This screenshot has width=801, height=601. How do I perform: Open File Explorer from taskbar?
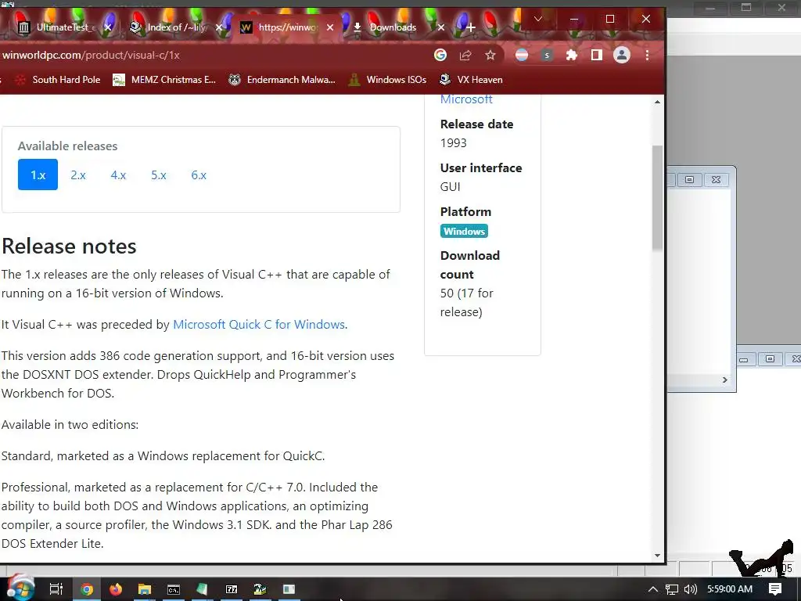145,589
